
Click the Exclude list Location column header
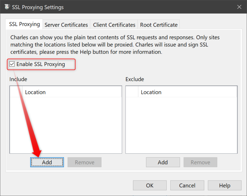187,92
